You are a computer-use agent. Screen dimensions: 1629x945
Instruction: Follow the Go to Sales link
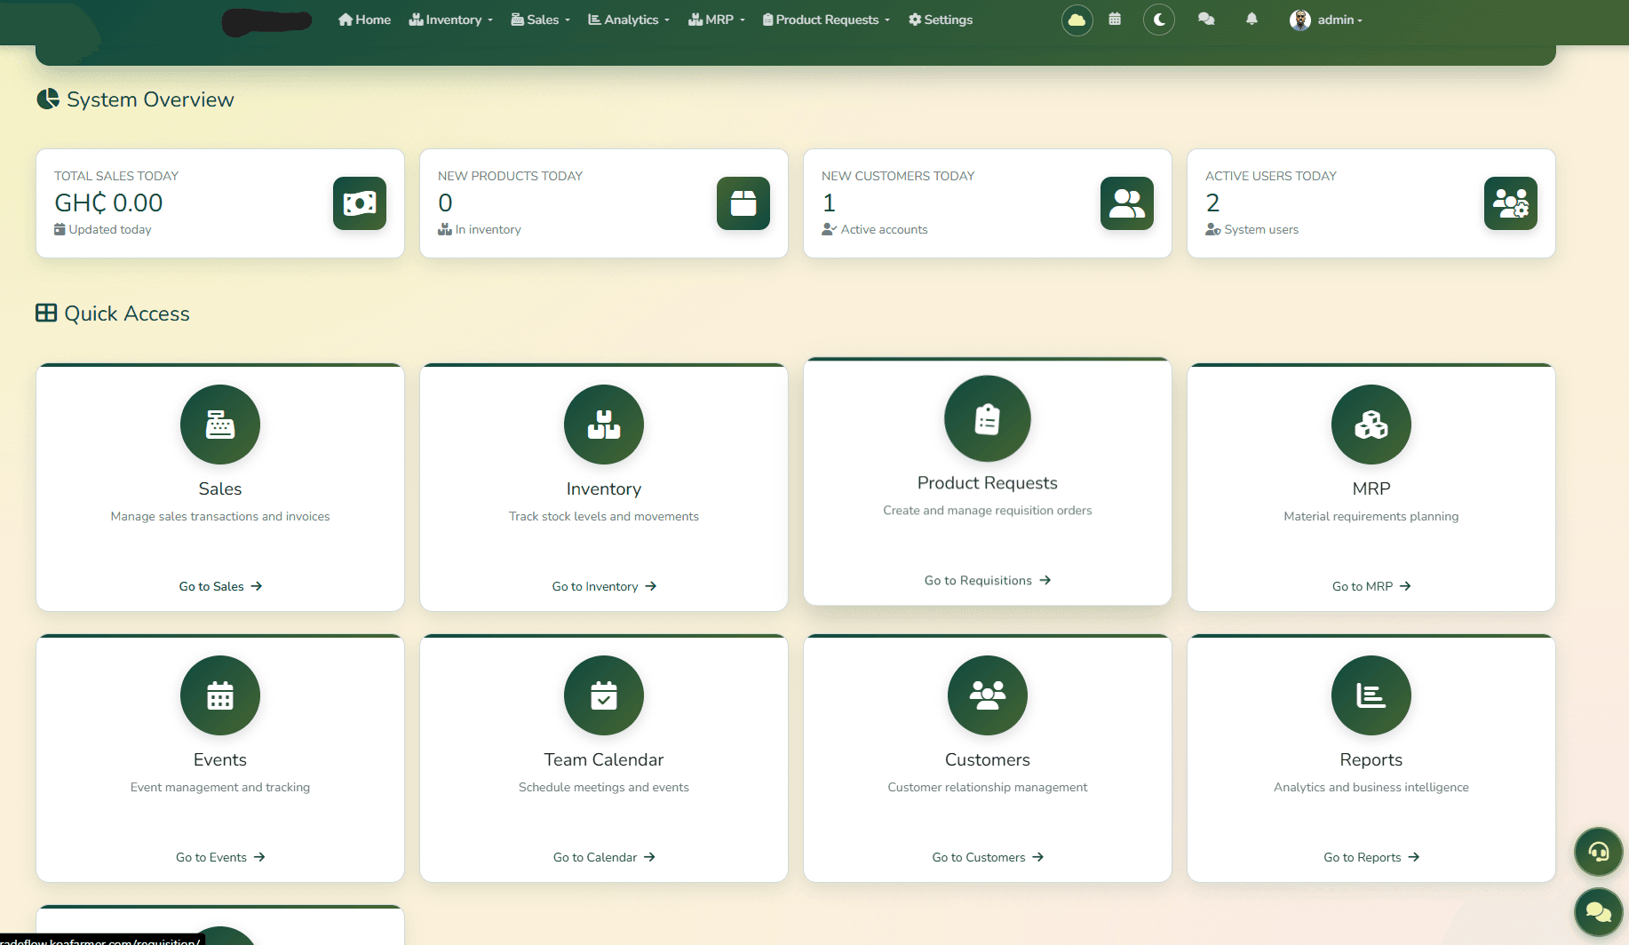click(220, 586)
